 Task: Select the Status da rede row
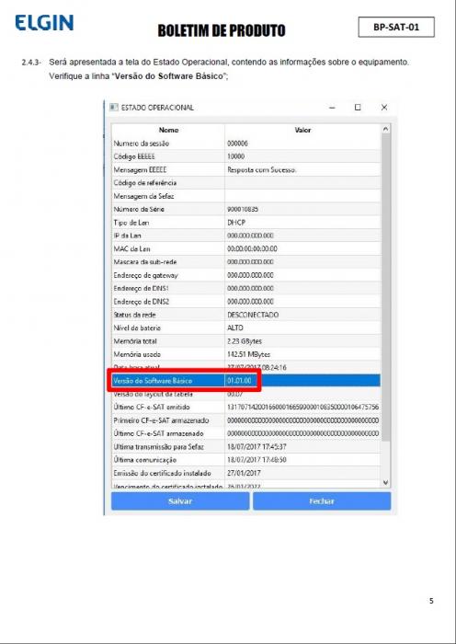245,315
